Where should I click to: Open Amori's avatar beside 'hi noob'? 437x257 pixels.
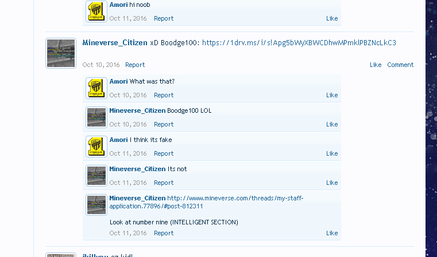[x=96, y=11]
